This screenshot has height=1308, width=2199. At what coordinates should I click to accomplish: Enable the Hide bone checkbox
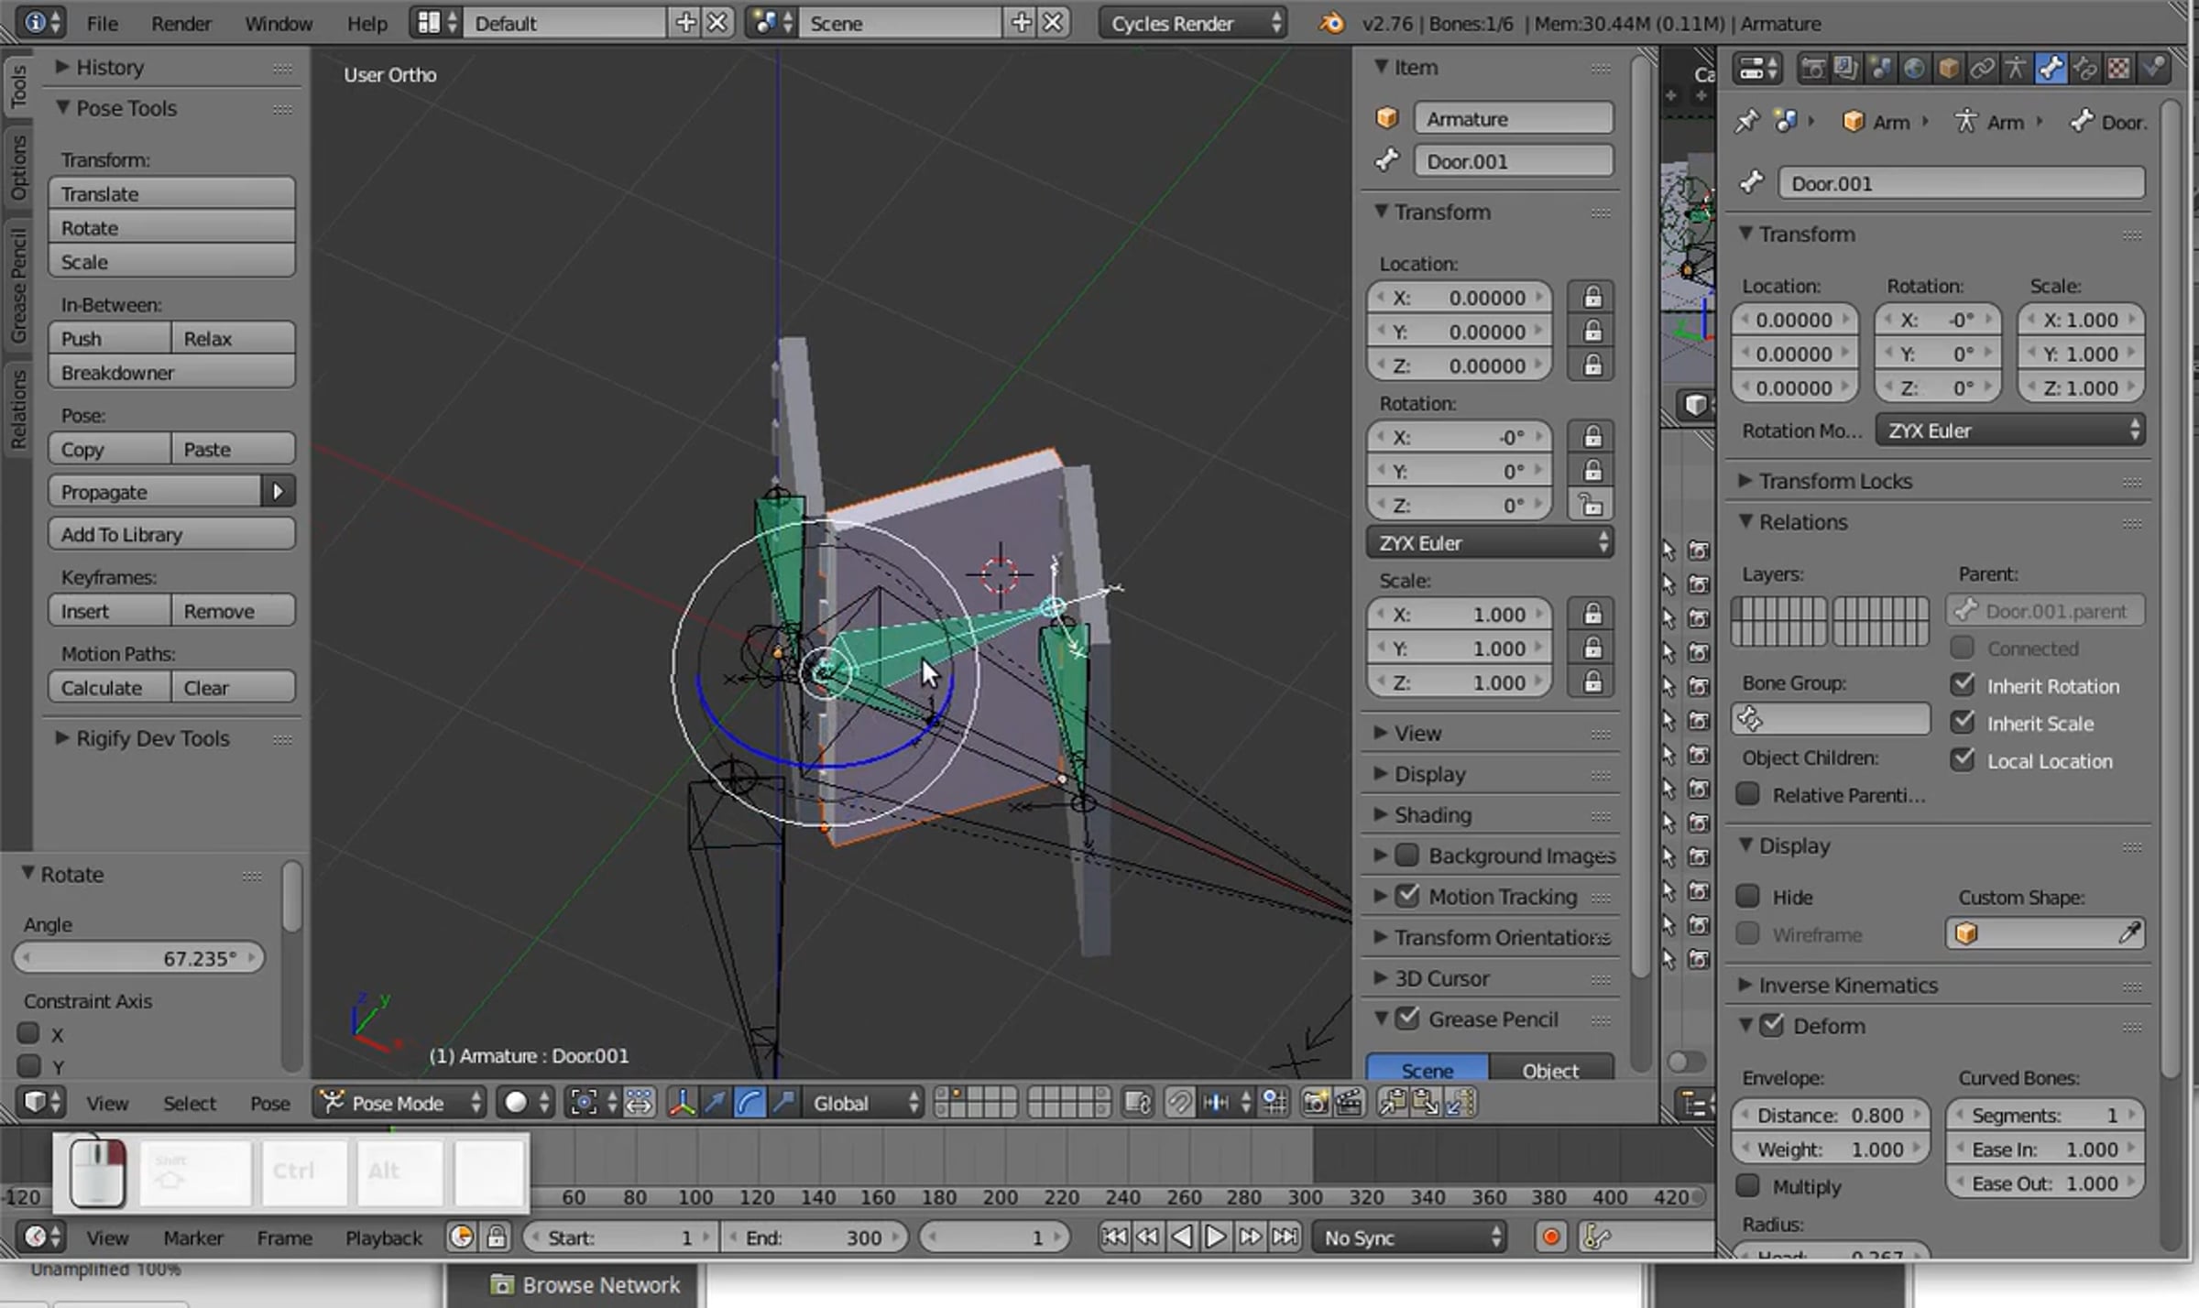coord(1748,896)
